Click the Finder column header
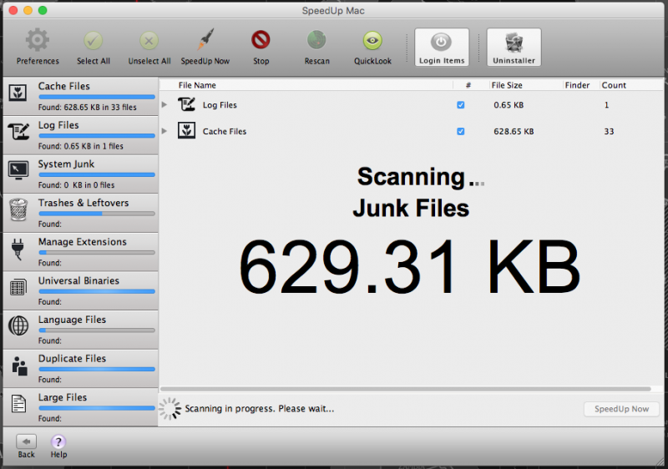Viewport: 668px width, 469px height. click(577, 85)
